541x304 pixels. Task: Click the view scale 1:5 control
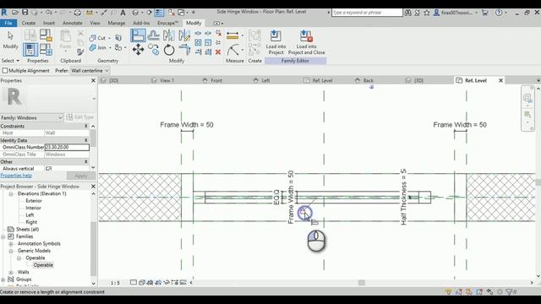coord(115,283)
